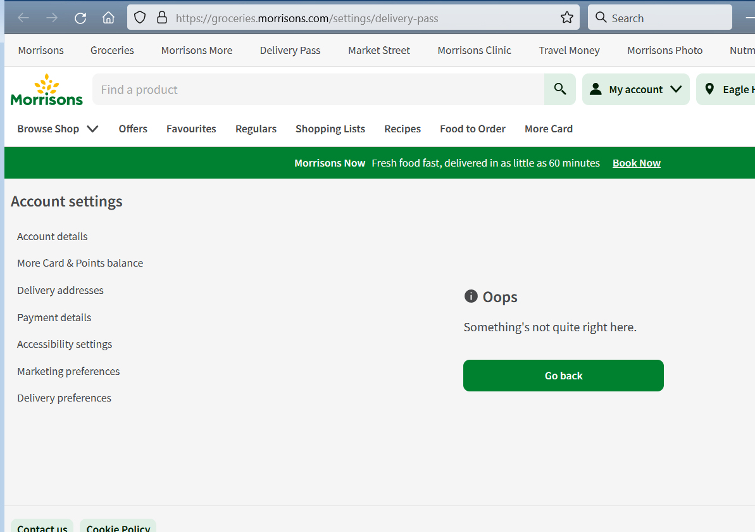755x532 pixels.
Task: Click the Account settings heading
Action: 66,201
